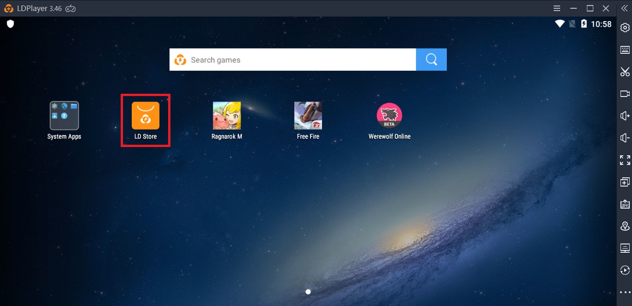Decrease the emulator volume
632x306 pixels.
625,137
